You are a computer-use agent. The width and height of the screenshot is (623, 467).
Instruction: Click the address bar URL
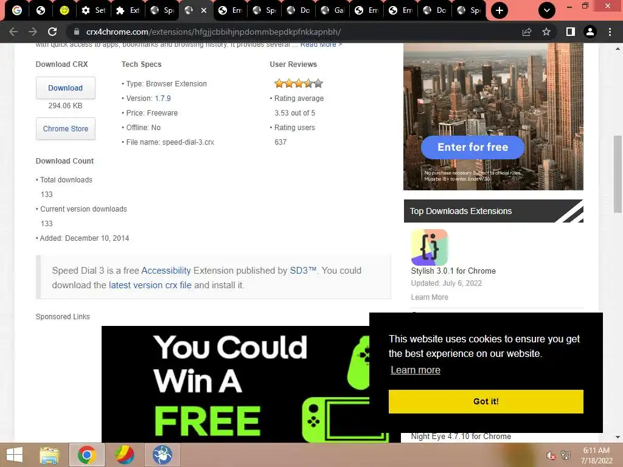coord(214,32)
